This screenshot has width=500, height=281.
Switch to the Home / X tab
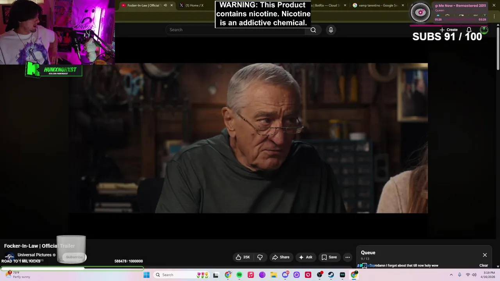[194, 5]
